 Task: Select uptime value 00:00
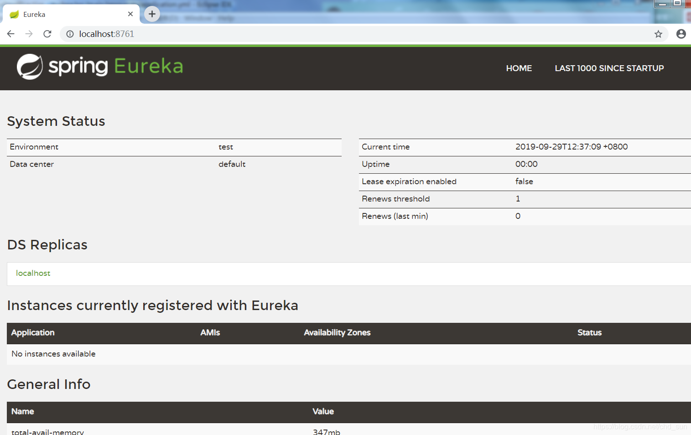tap(526, 164)
